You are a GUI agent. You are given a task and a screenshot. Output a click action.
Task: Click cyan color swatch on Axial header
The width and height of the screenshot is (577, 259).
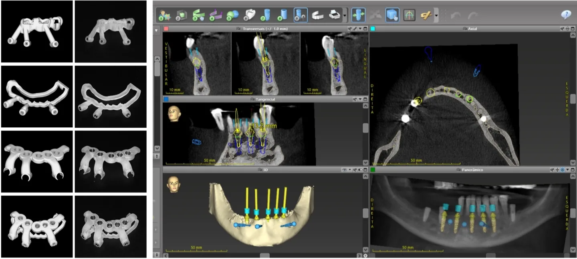click(373, 29)
